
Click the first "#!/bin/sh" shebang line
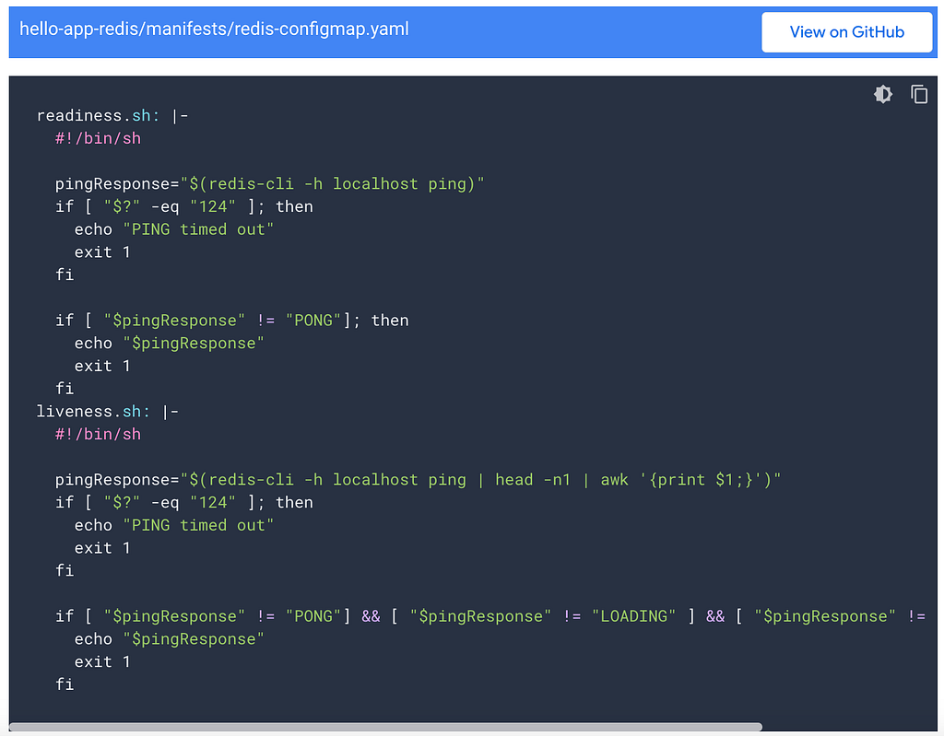[x=98, y=138]
